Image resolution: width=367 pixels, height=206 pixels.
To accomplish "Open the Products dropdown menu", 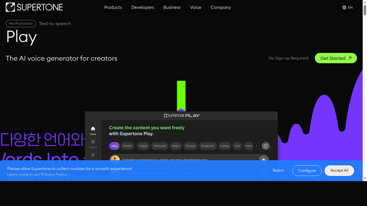I will 113,7.
